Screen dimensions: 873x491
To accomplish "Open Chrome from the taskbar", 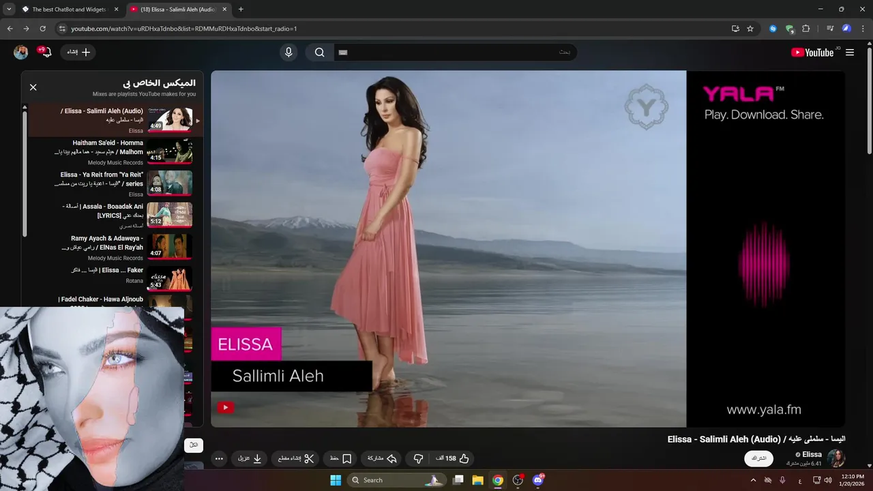I will (498, 480).
